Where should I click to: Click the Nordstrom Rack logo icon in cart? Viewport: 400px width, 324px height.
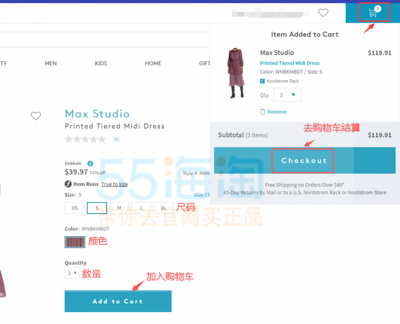(262, 81)
